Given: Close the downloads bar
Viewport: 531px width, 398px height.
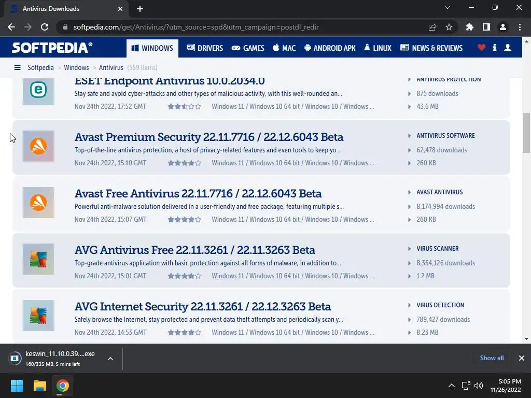Looking at the screenshot, I should 522,358.
